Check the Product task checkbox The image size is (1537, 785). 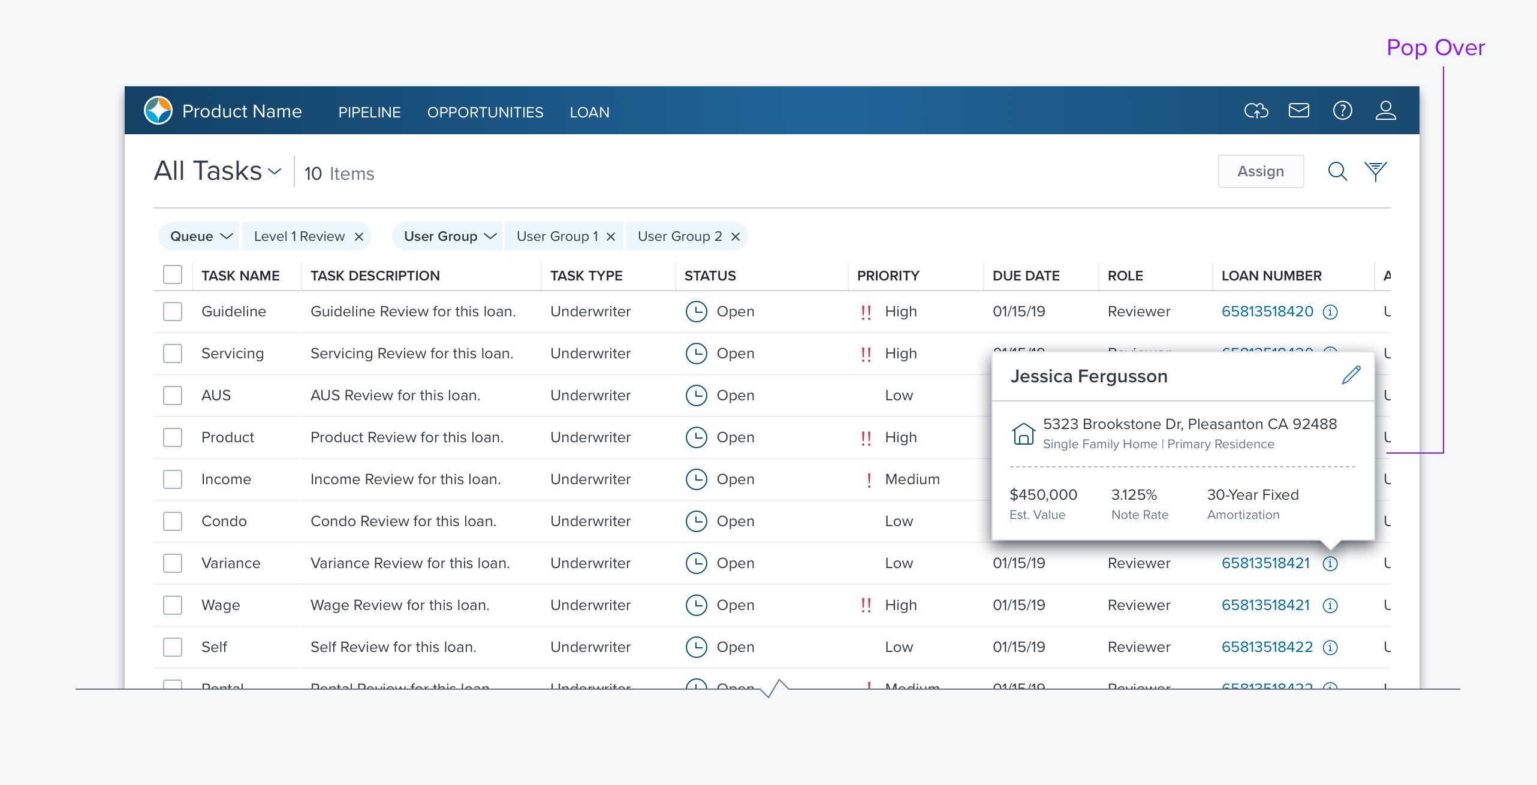(x=173, y=437)
